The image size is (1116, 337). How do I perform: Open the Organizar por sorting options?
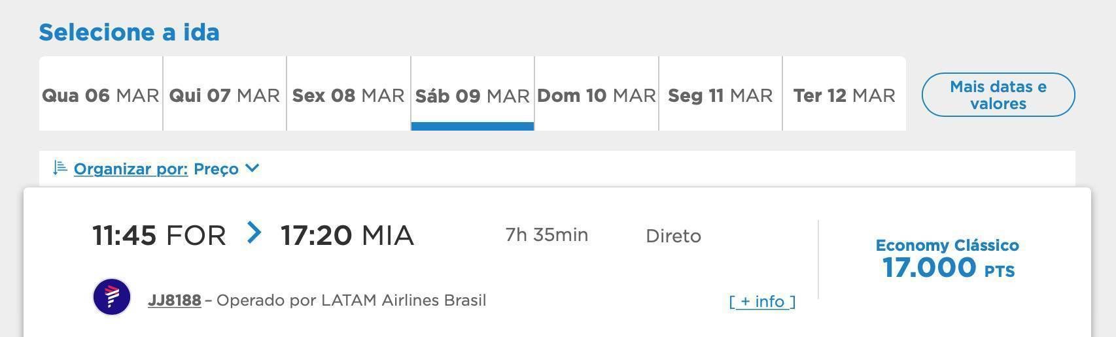point(131,169)
